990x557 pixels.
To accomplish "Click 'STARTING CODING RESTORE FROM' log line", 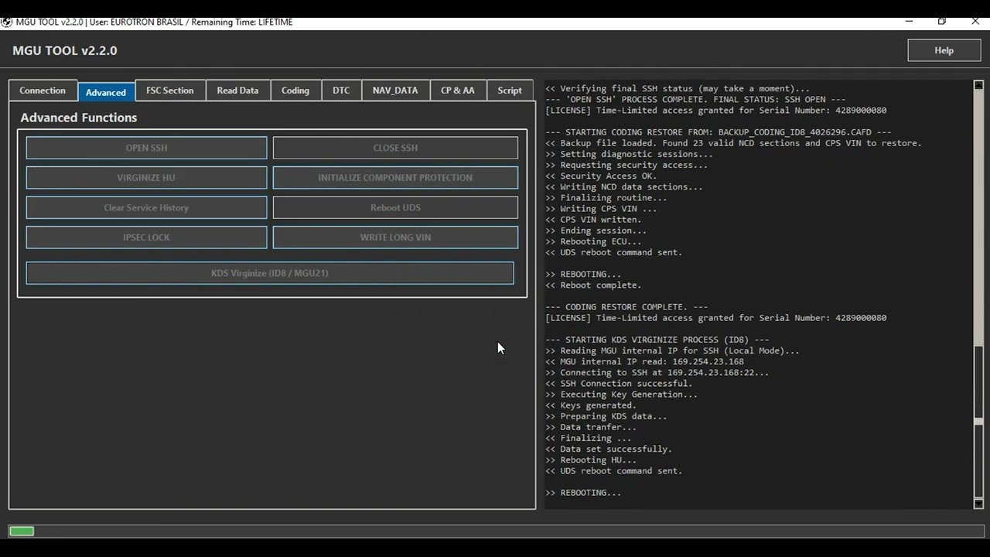I will coord(719,132).
